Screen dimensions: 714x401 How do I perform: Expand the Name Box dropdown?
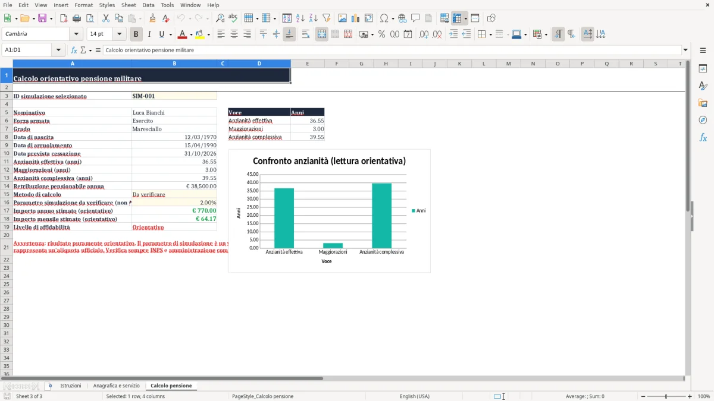pyautogui.click(x=58, y=50)
